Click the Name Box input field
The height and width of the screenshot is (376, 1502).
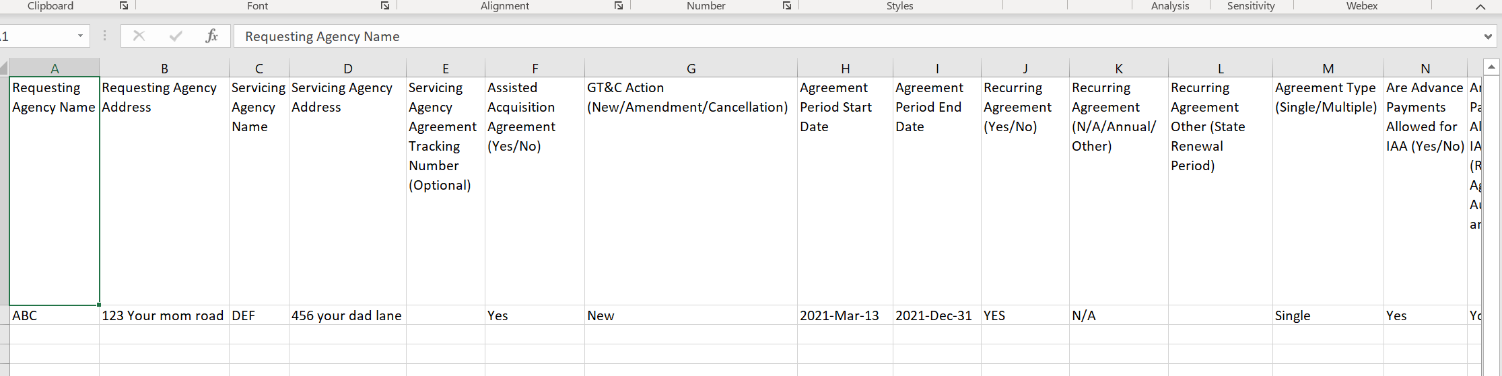coord(34,36)
